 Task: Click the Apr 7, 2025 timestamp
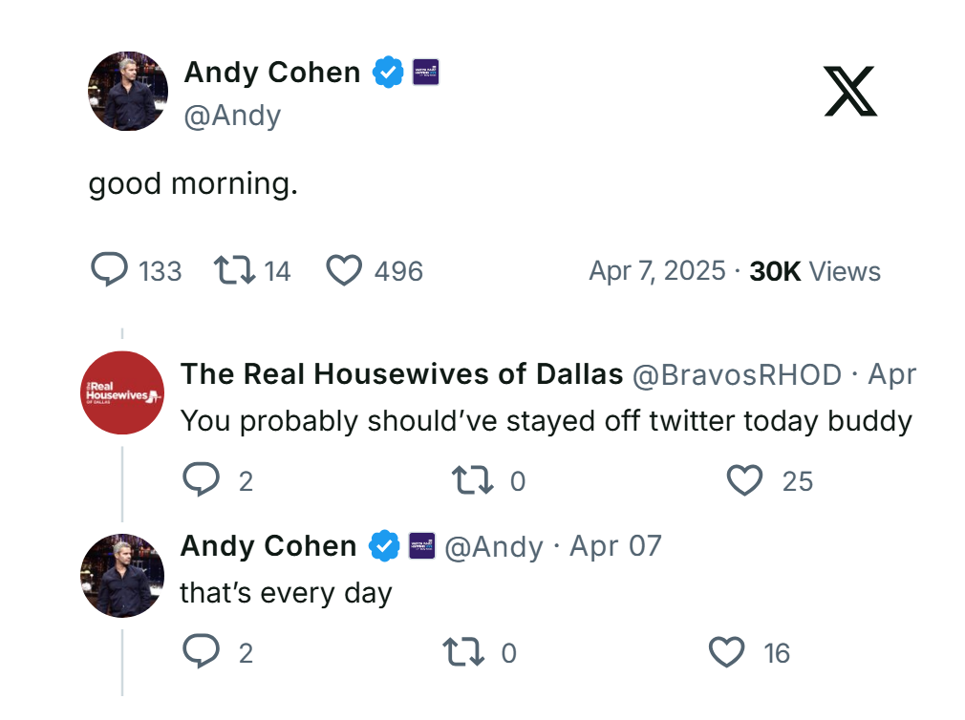click(x=657, y=271)
